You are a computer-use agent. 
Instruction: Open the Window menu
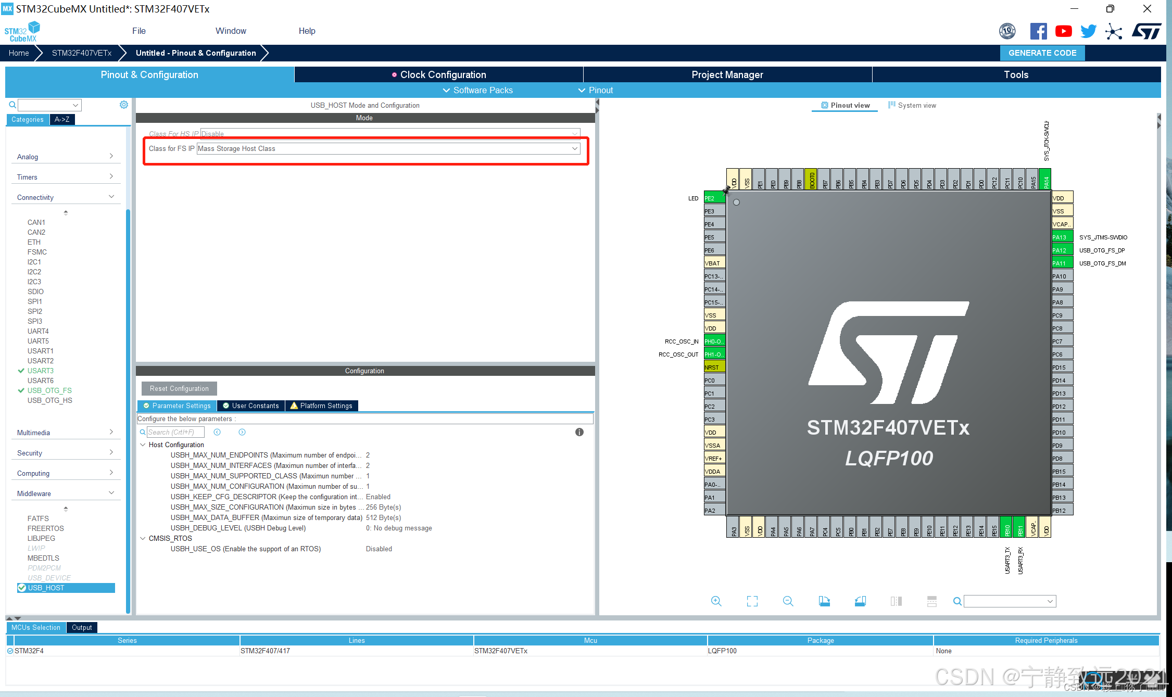point(231,31)
